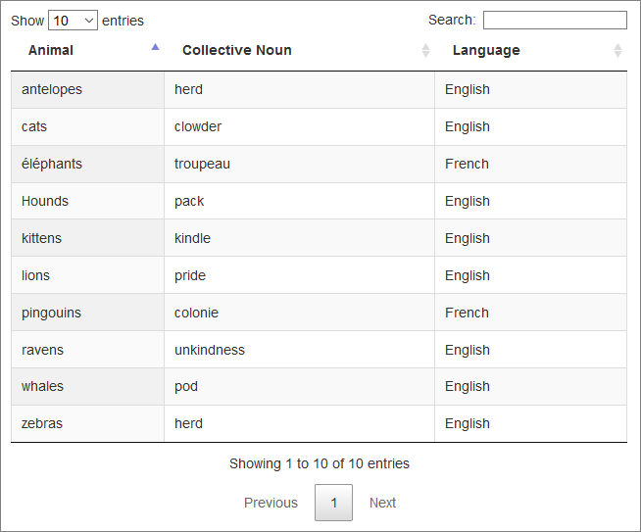Click the troupeau collective noun cell
641x532 pixels.
[x=202, y=165]
